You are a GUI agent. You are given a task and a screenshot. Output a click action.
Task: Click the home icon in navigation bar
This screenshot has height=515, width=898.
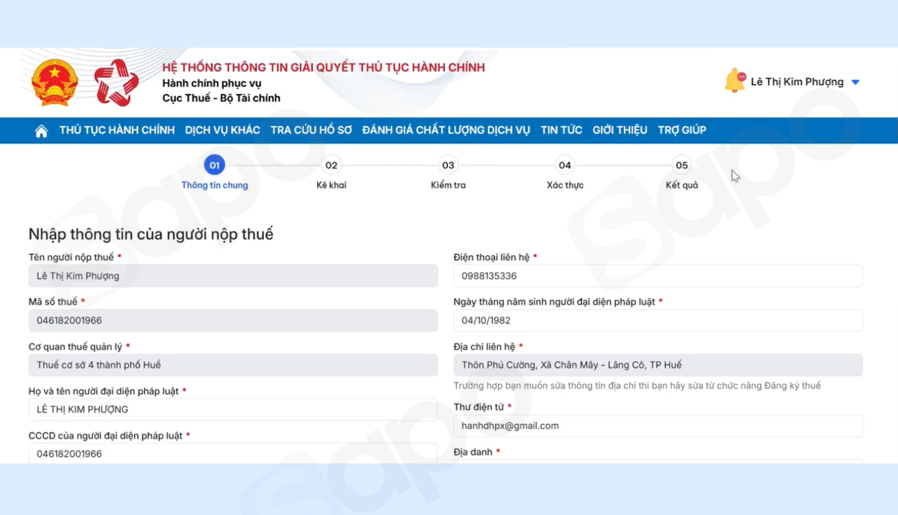tap(41, 131)
